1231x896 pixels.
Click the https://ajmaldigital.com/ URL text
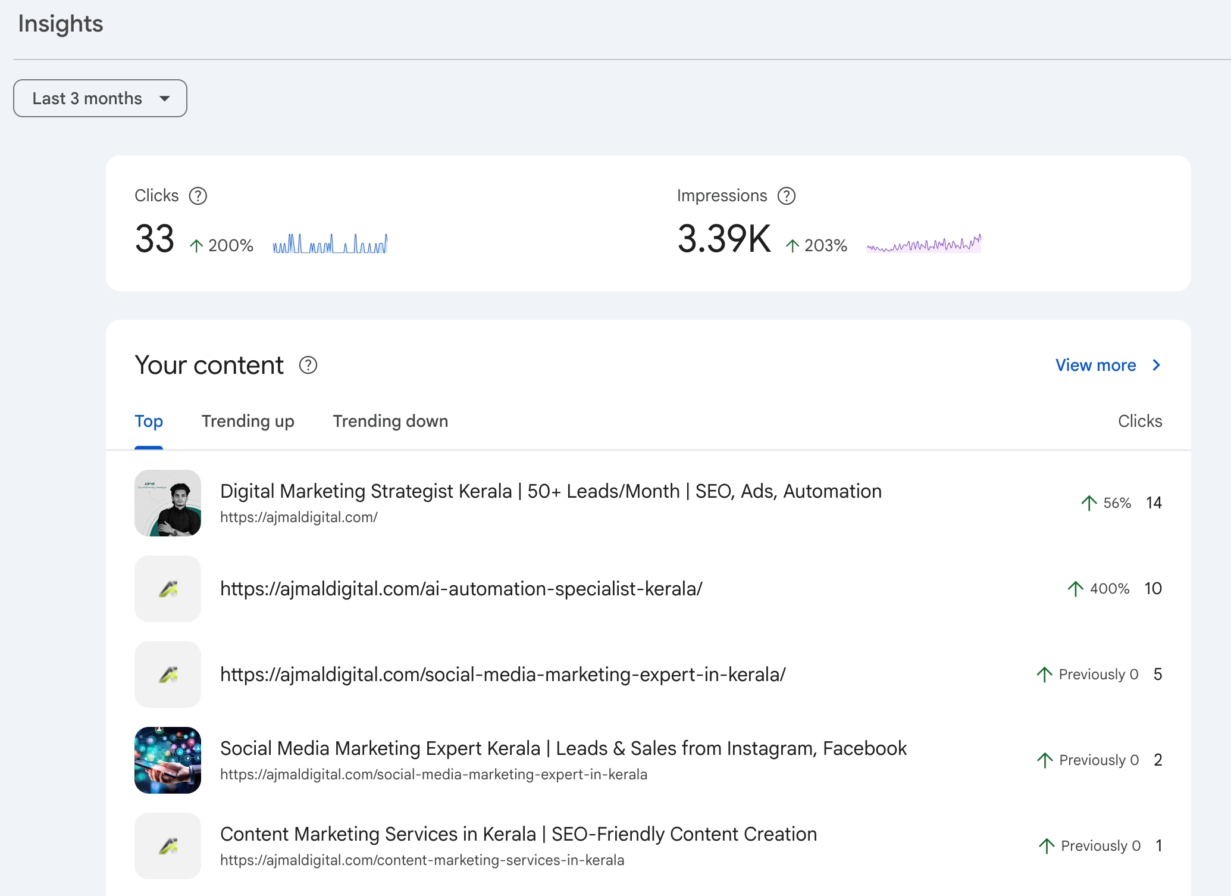pos(299,517)
